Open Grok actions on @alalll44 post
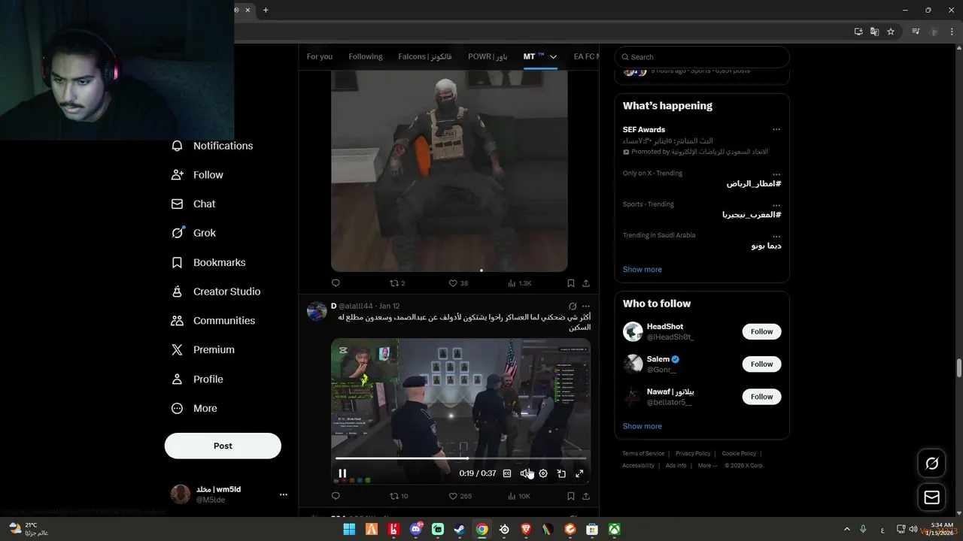 tap(573, 307)
